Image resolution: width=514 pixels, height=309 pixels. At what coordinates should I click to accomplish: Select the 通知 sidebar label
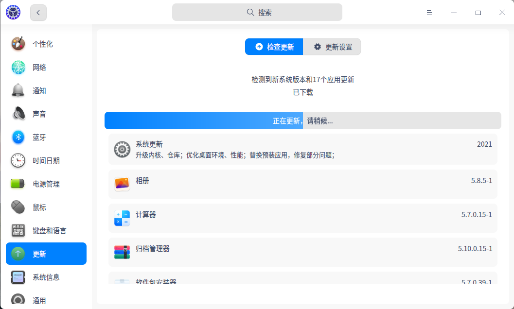[39, 91]
